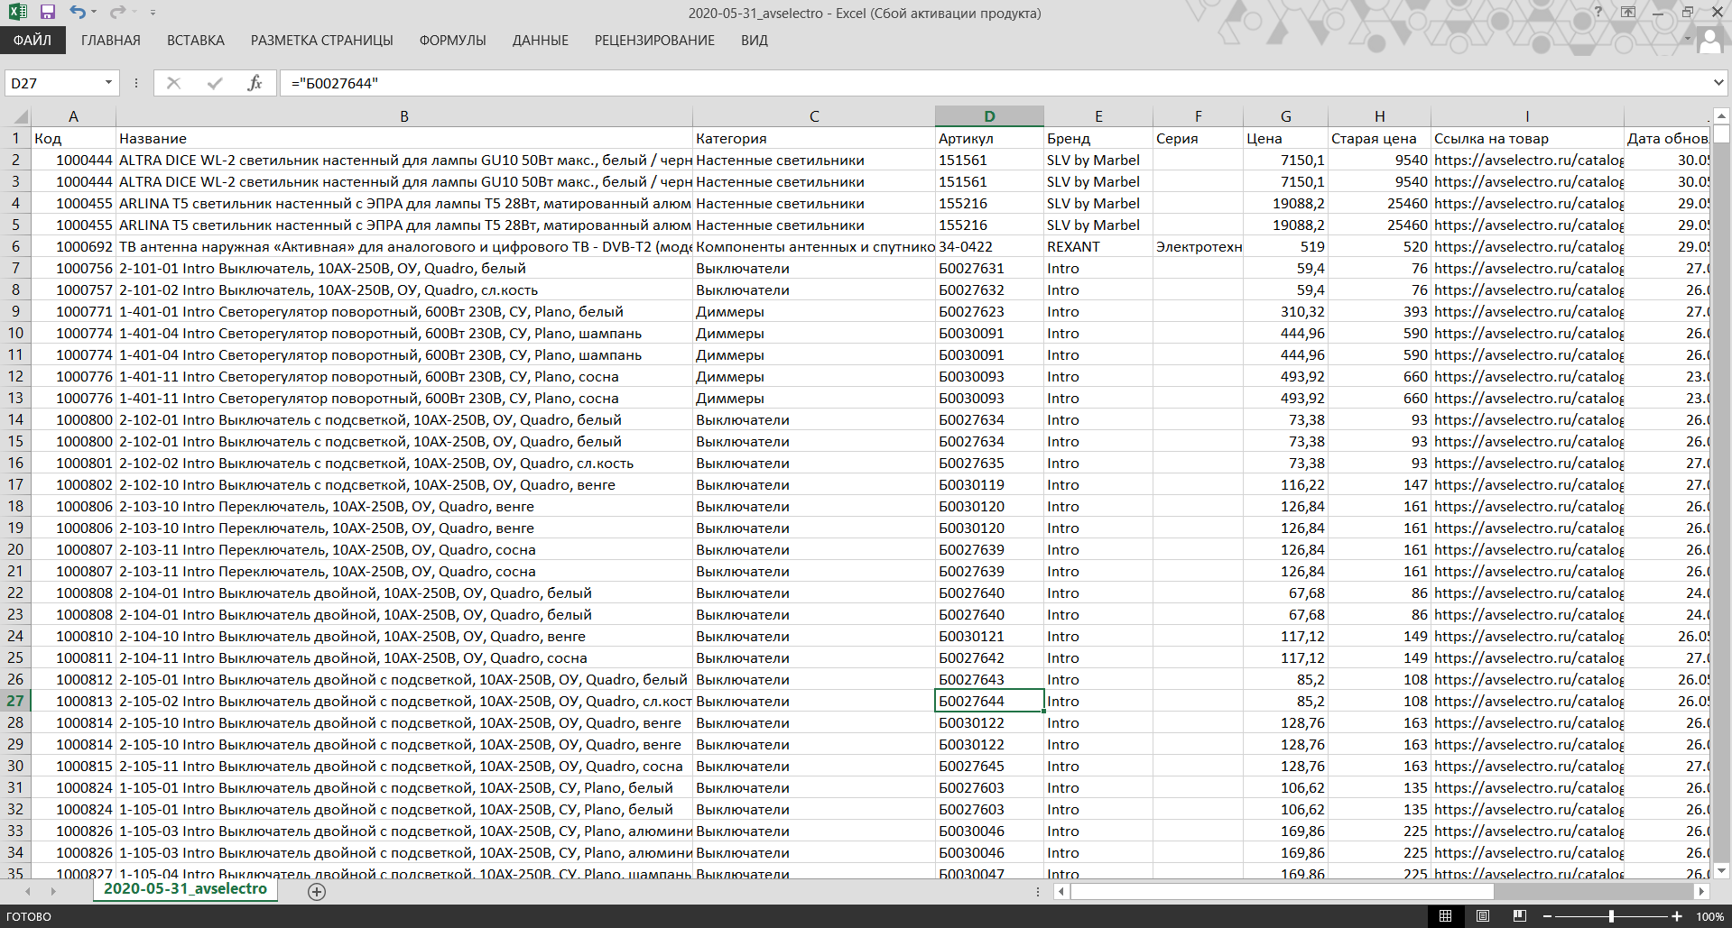
Task: Click the 2020-05-31_avselectro sheet tab
Action: tap(185, 889)
